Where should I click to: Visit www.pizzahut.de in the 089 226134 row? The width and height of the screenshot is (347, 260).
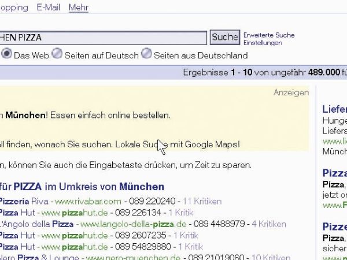coord(75,213)
